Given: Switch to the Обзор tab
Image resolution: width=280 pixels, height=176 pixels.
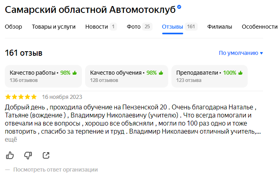Looking at the screenshot, I should pos(13,27).
